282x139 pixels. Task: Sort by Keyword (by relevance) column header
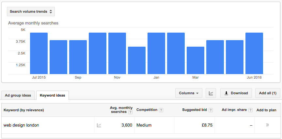coord(23,110)
